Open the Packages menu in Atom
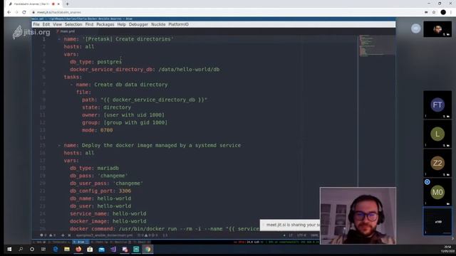 [105, 24]
